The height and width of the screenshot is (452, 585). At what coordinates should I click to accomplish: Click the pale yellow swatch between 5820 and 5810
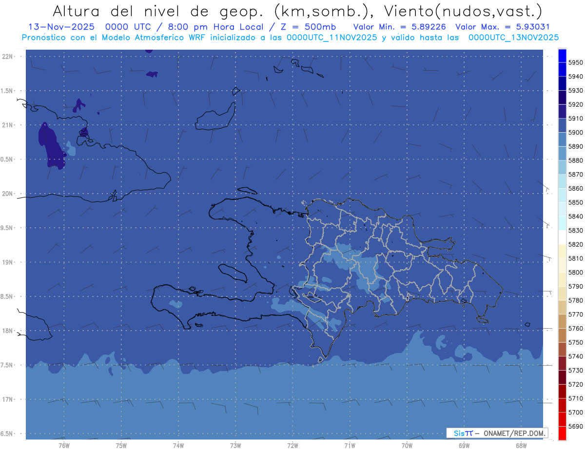tap(562, 252)
